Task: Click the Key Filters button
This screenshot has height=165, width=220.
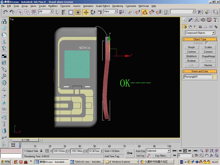Action: (161, 156)
